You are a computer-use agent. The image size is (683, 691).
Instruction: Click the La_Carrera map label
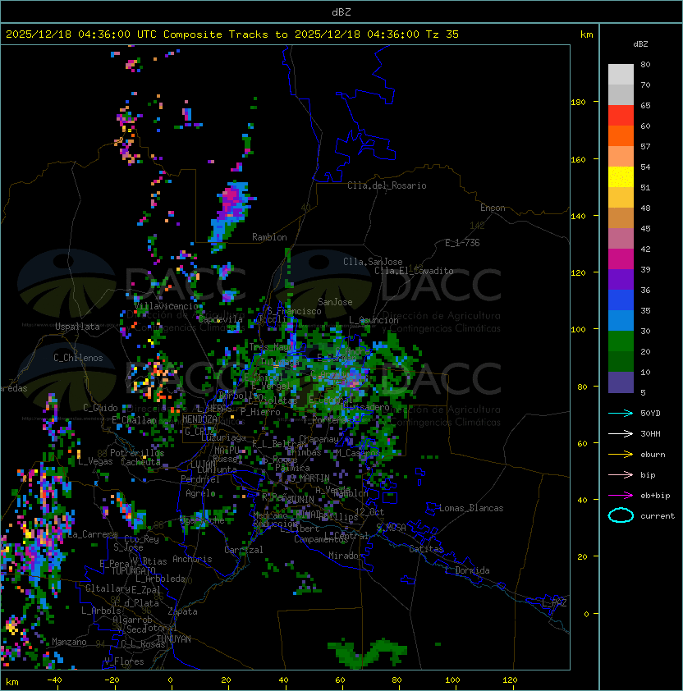tap(92, 534)
